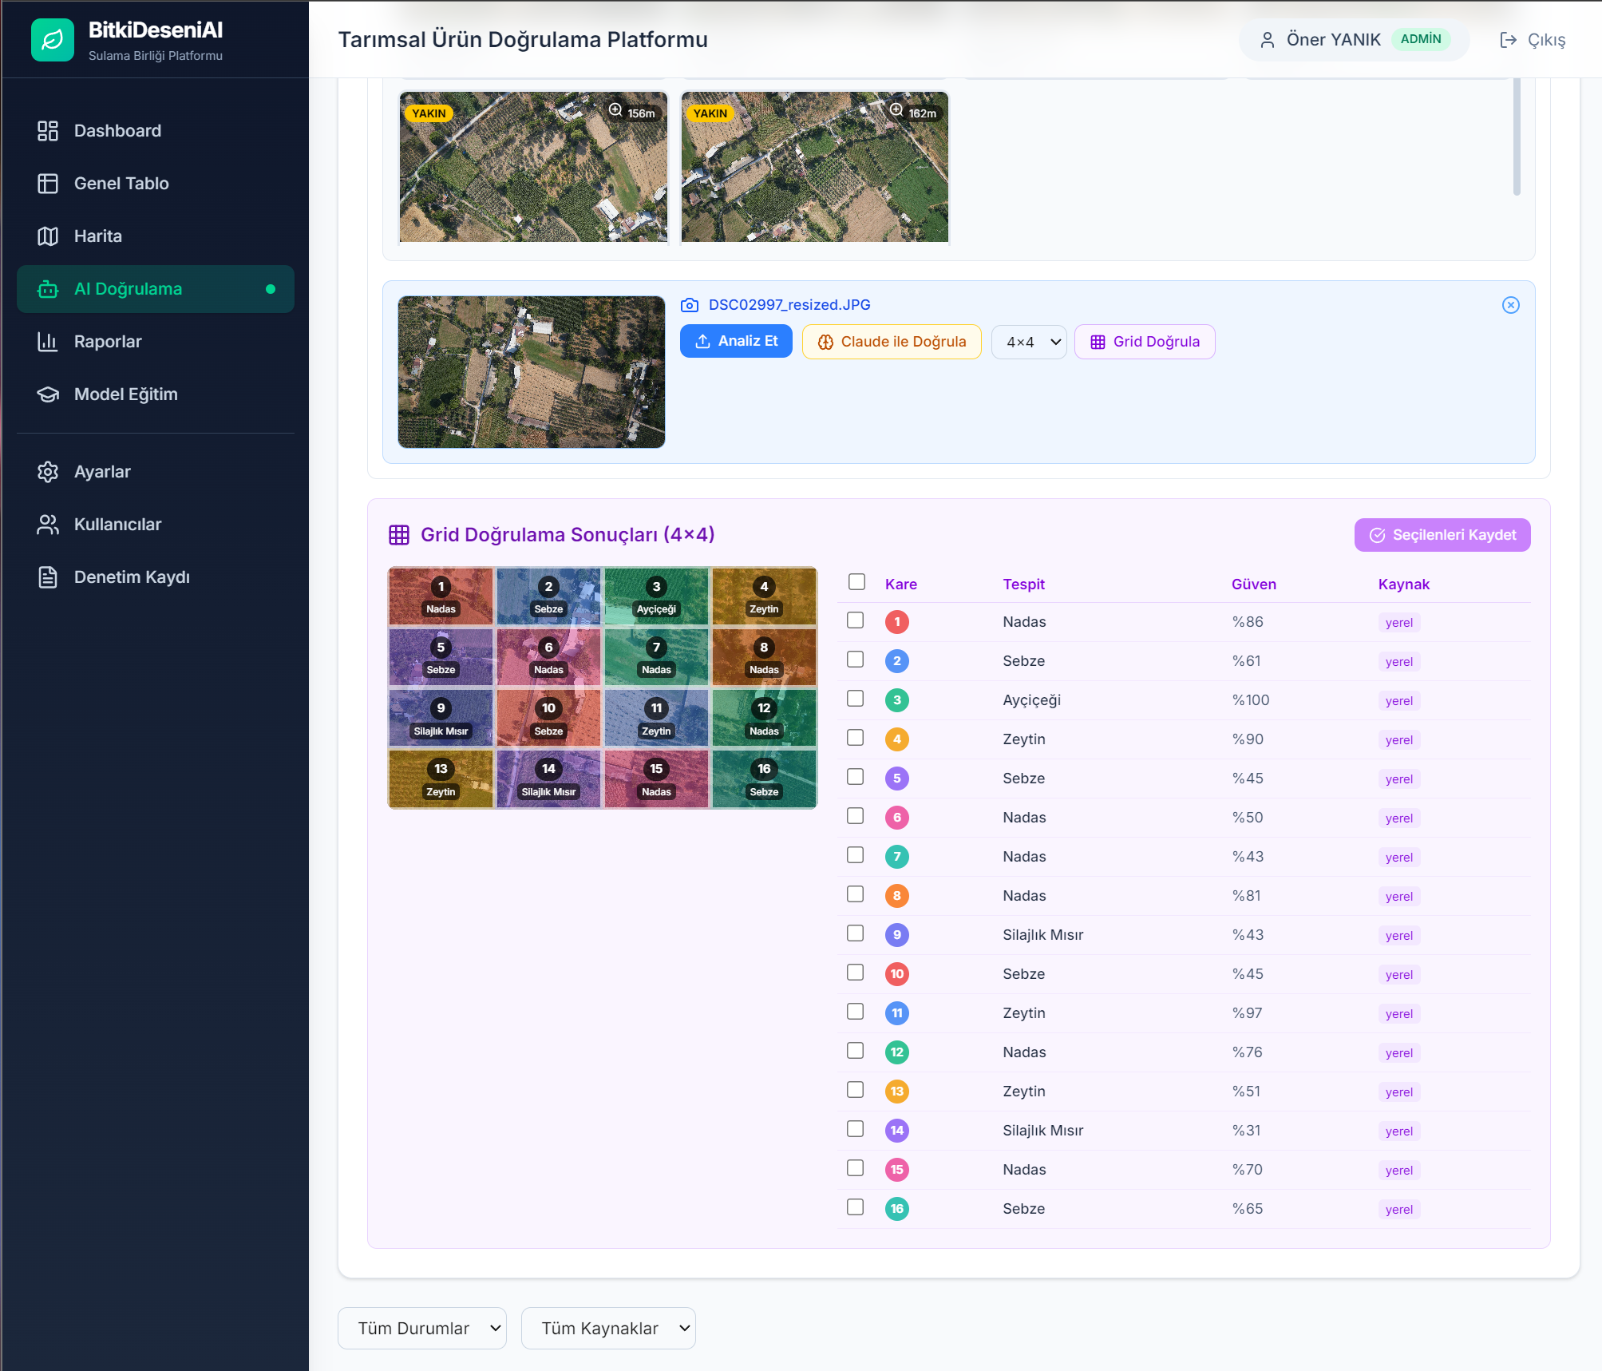This screenshot has width=1602, height=1371.
Task: Click the user profile icon beside Öner YANIK
Action: (x=1268, y=40)
